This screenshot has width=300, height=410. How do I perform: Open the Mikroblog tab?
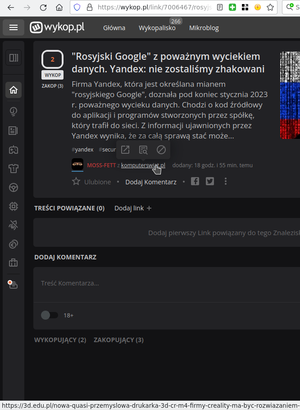click(x=204, y=28)
